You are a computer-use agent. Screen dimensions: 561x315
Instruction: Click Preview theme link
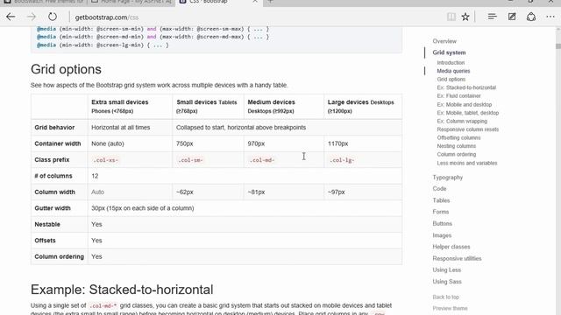450,308
